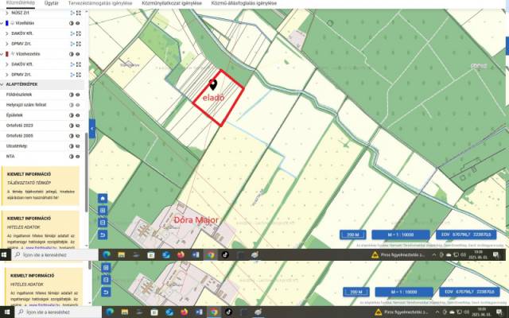Collapse the ALAPTÉRKÉPEK section

point(3,83)
